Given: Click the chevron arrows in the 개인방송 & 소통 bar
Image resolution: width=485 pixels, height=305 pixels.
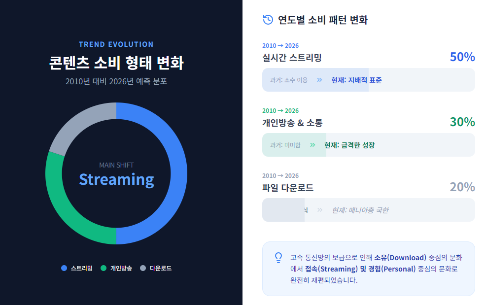Looking at the screenshot, I should [312, 145].
